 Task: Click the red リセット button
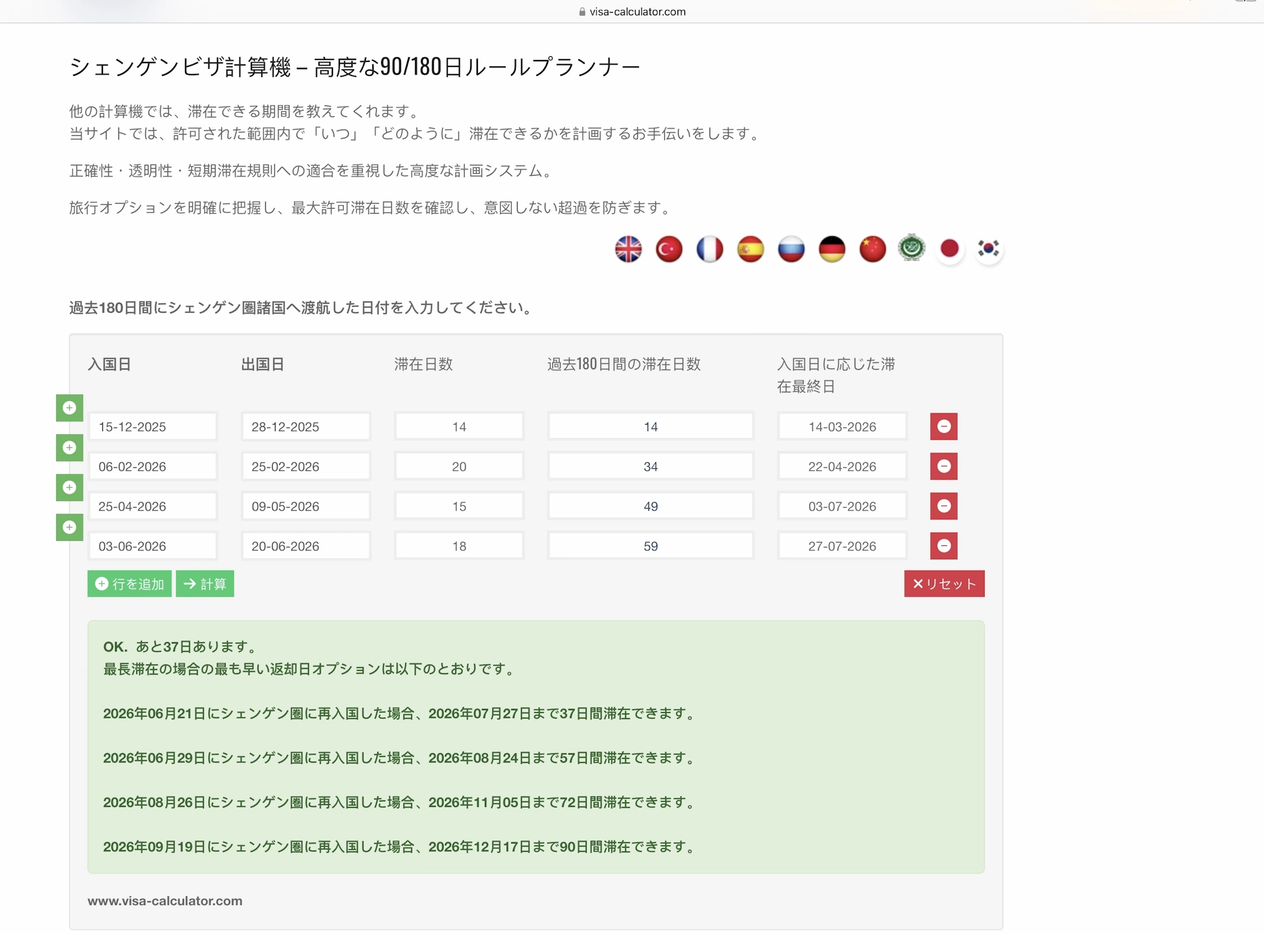(x=944, y=584)
